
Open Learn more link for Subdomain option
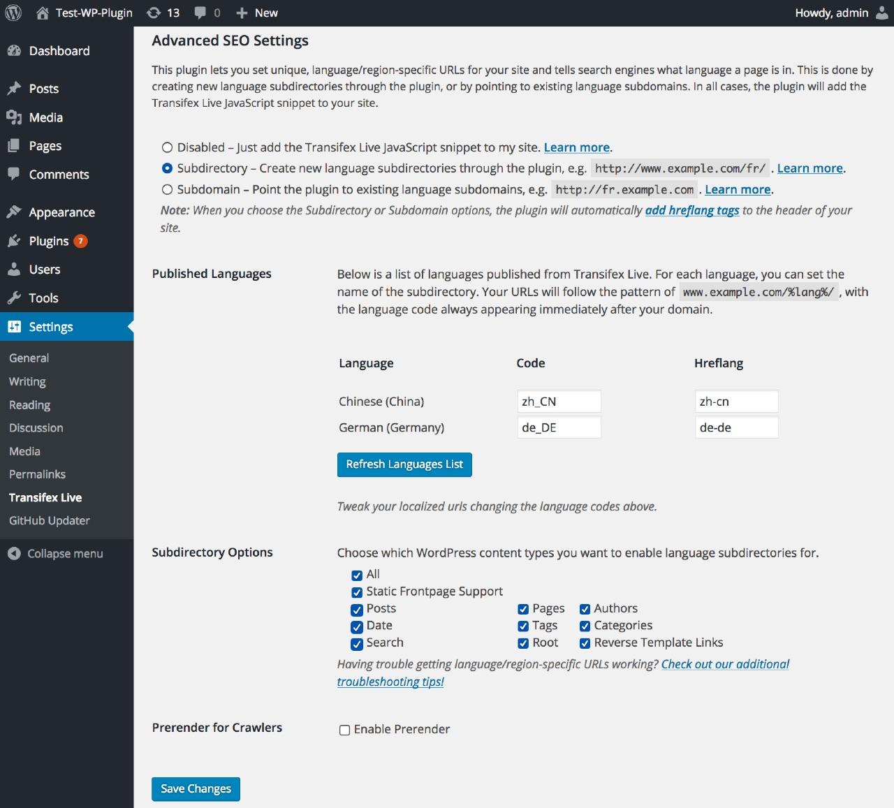click(x=738, y=189)
